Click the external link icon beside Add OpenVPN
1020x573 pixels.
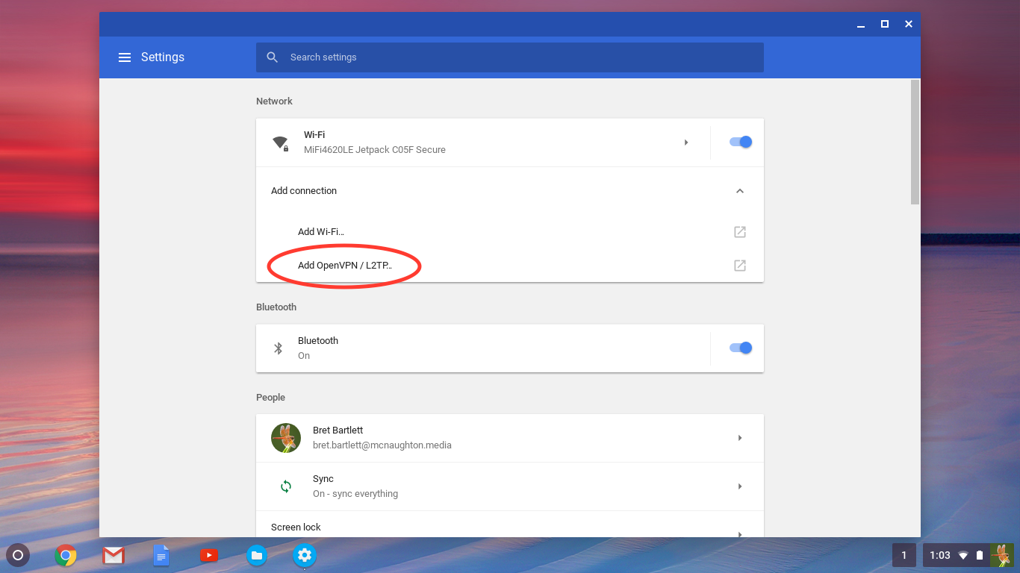click(739, 266)
